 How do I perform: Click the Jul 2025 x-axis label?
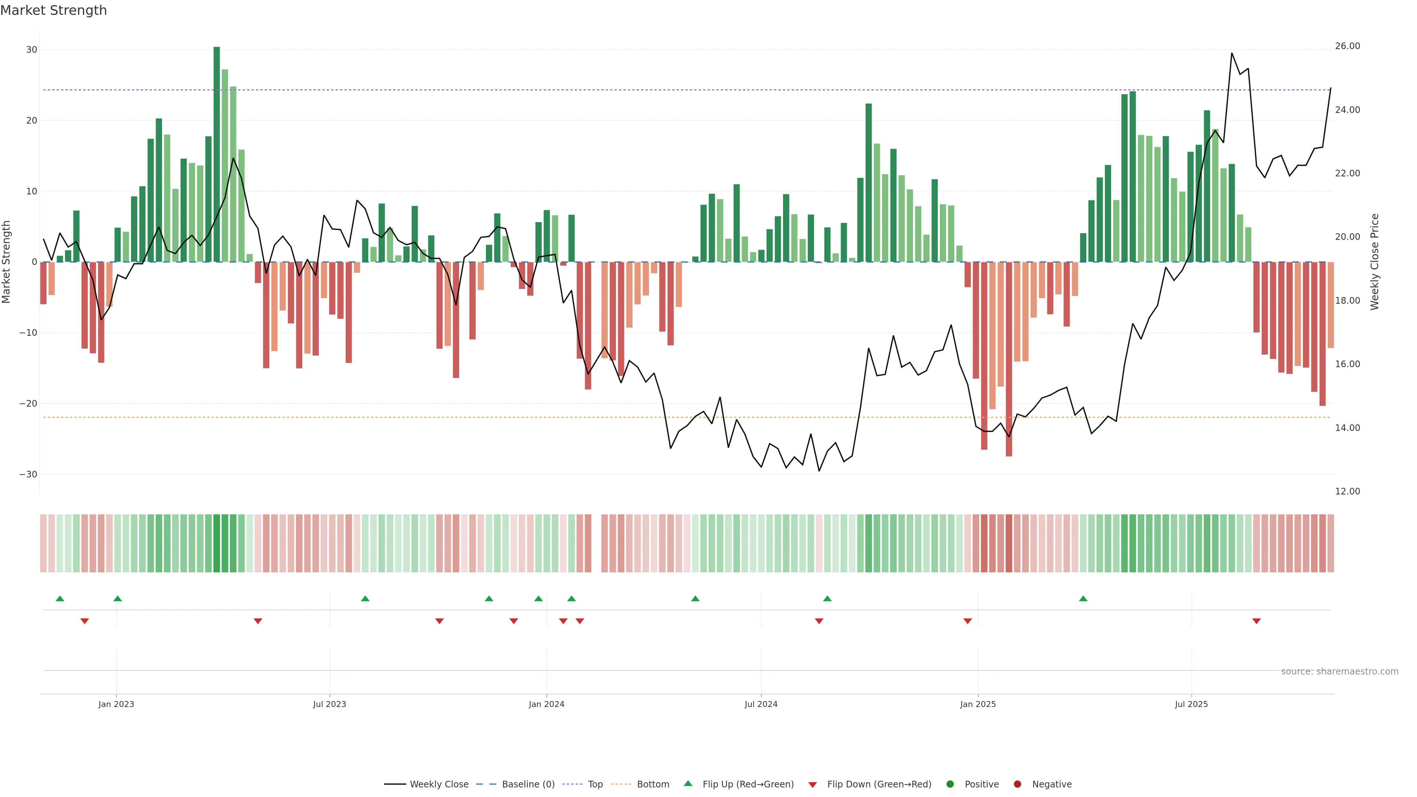[1191, 704]
